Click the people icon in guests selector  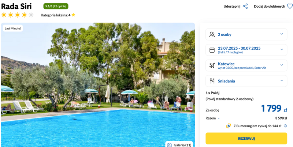pyautogui.click(x=212, y=34)
